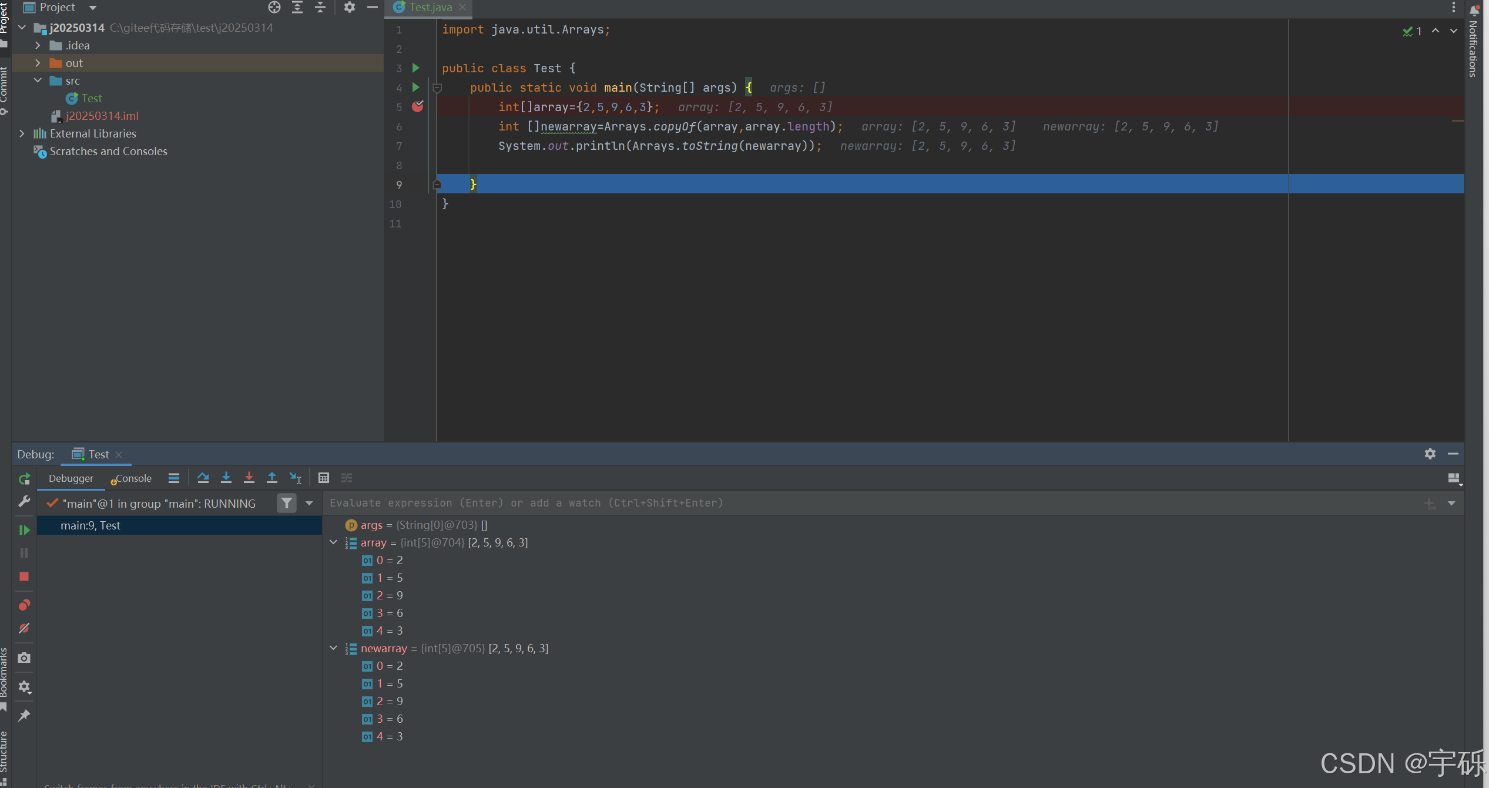1489x788 pixels.
Task: Switch to the Console tab
Action: [133, 478]
